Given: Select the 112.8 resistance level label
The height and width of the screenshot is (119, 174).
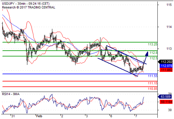Looking at the screenshot, I should click(154, 53).
